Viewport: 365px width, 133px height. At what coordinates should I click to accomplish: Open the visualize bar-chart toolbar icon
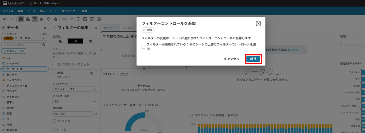28,19
